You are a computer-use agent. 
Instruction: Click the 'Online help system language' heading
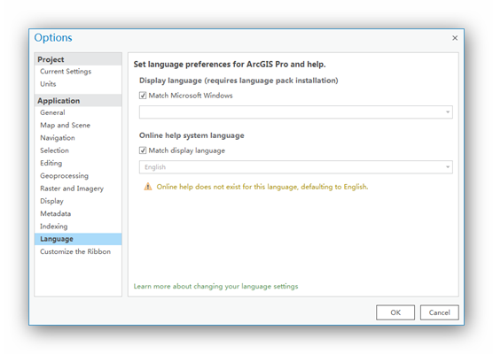pyautogui.click(x=192, y=135)
